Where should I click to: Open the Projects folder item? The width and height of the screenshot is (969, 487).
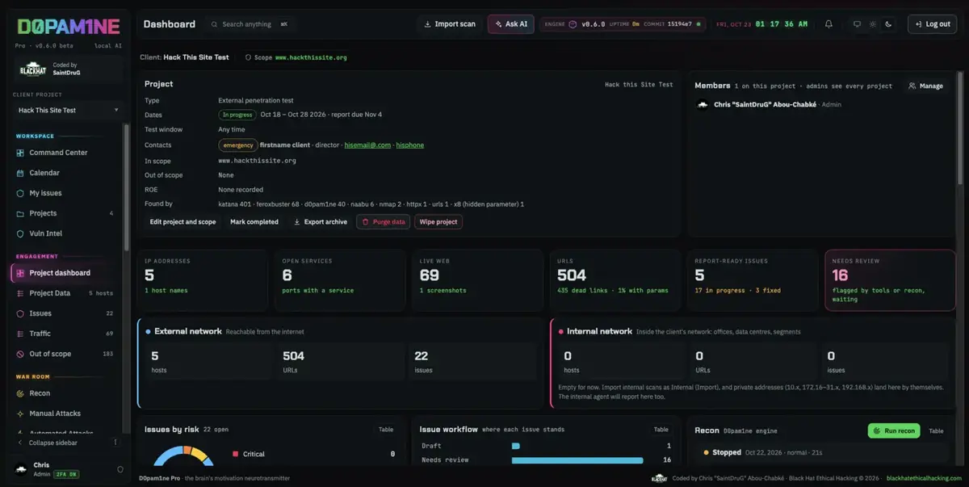(65, 213)
